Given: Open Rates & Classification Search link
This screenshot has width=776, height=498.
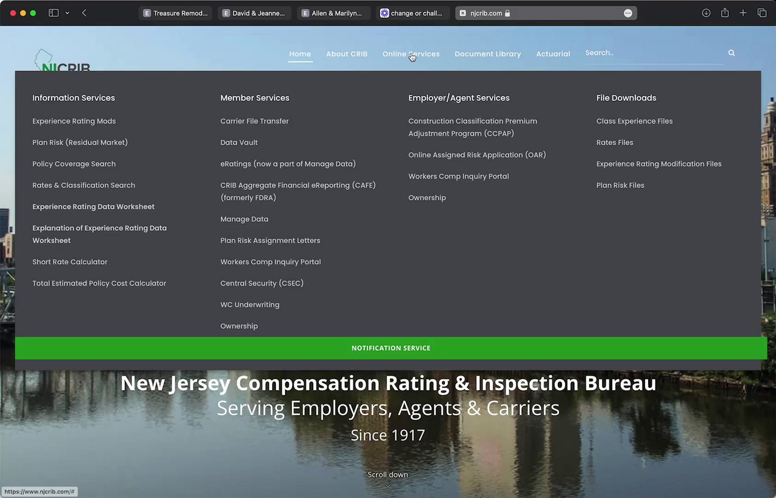Looking at the screenshot, I should tap(84, 185).
